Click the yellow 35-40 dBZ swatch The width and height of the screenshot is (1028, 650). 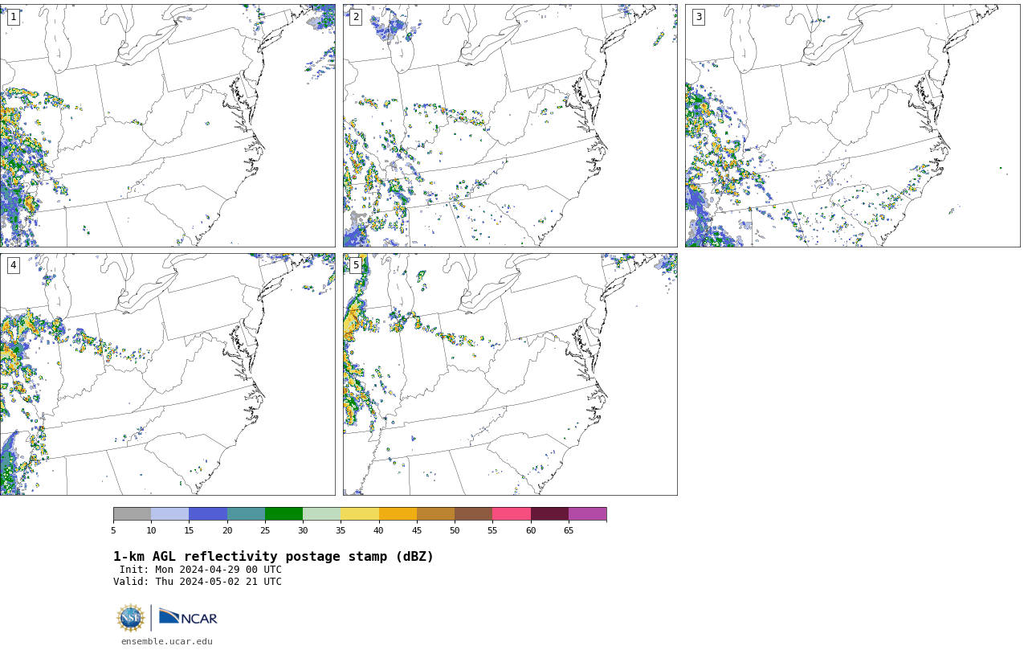360,514
